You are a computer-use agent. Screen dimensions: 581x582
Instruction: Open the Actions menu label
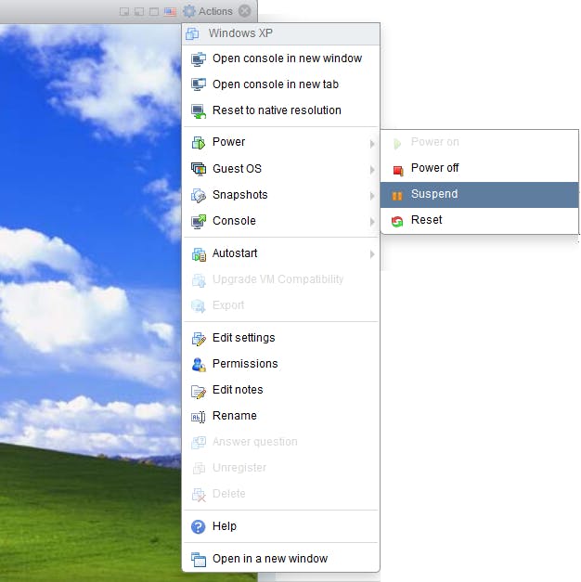215,11
